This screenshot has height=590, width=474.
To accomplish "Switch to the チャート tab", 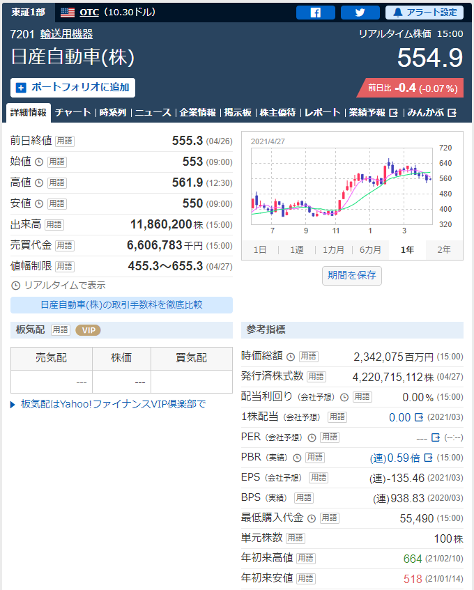I will [x=72, y=113].
